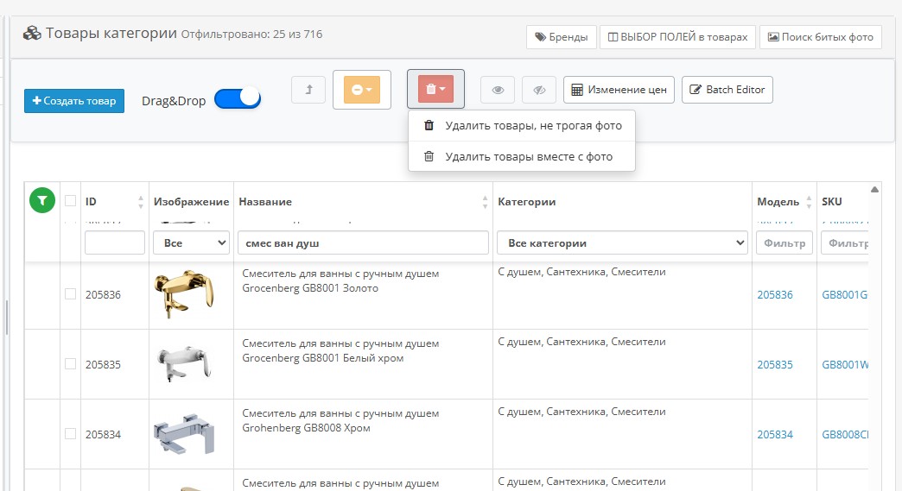Viewport: 902px width, 491px height.
Task: Open the Все категории filter dropdown
Action: (x=622, y=243)
